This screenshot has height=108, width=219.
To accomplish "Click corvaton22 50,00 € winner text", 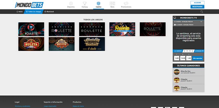I will (x=188, y=73).
